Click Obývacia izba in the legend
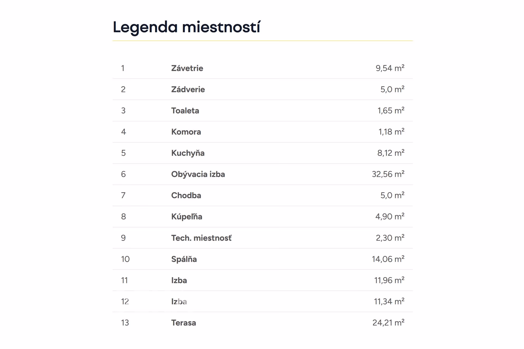The image size is (524, 349). click(198, 174)
